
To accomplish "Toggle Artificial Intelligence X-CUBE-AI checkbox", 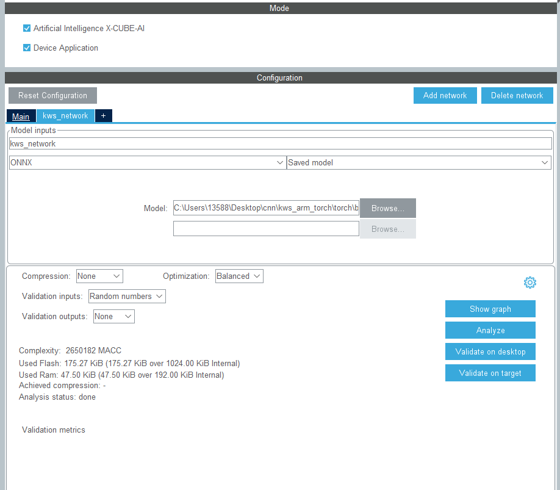I will tap(27, 28).
